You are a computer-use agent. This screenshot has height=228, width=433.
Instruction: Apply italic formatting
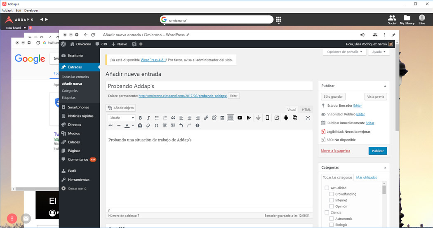pyautogui.click(x=148, y=118)
